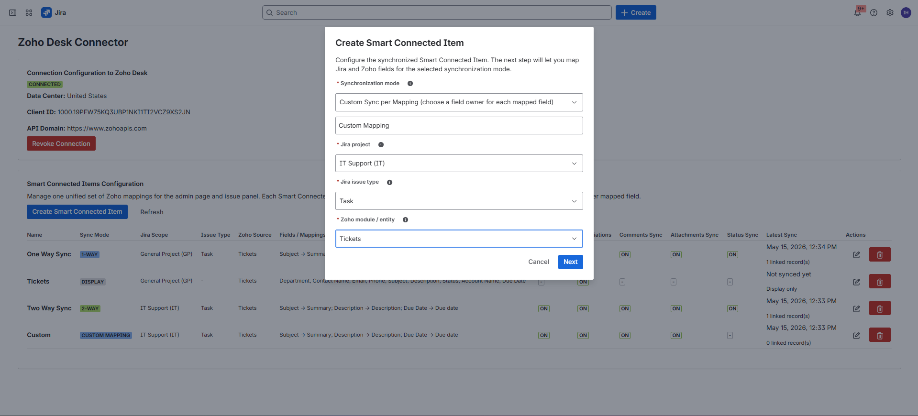Click Status Sync dash for Custom row
Screen dimensions: 918x416
[x=730, y=336]
